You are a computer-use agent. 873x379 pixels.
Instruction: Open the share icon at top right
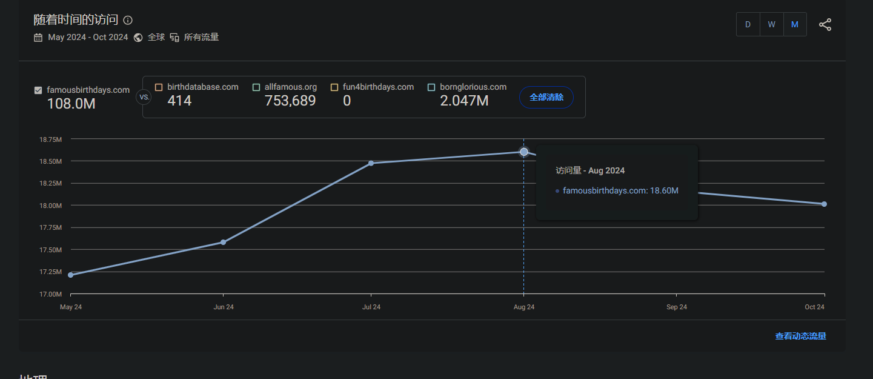tap(825, 24)
